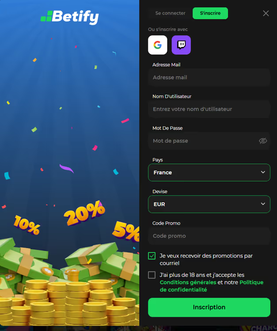
Task: Check the 18+ terms acceptance checkbox
Action: point(152,275)
